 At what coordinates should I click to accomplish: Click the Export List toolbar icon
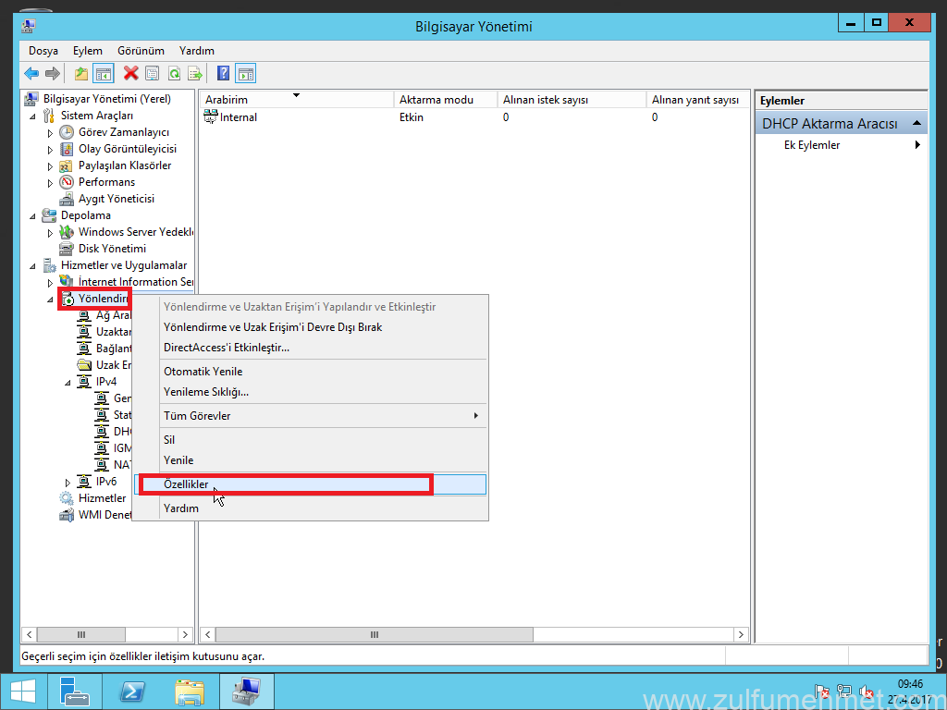pos(195,74)
